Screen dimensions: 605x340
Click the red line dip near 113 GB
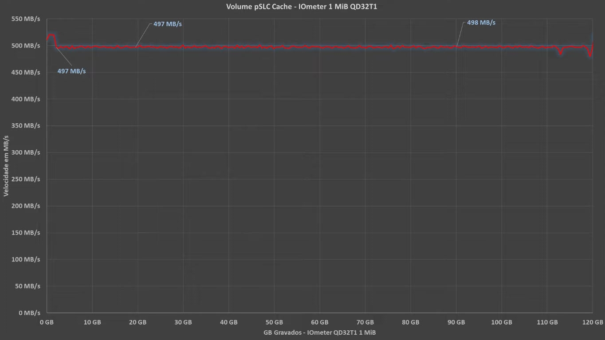(x=561, y=53)
